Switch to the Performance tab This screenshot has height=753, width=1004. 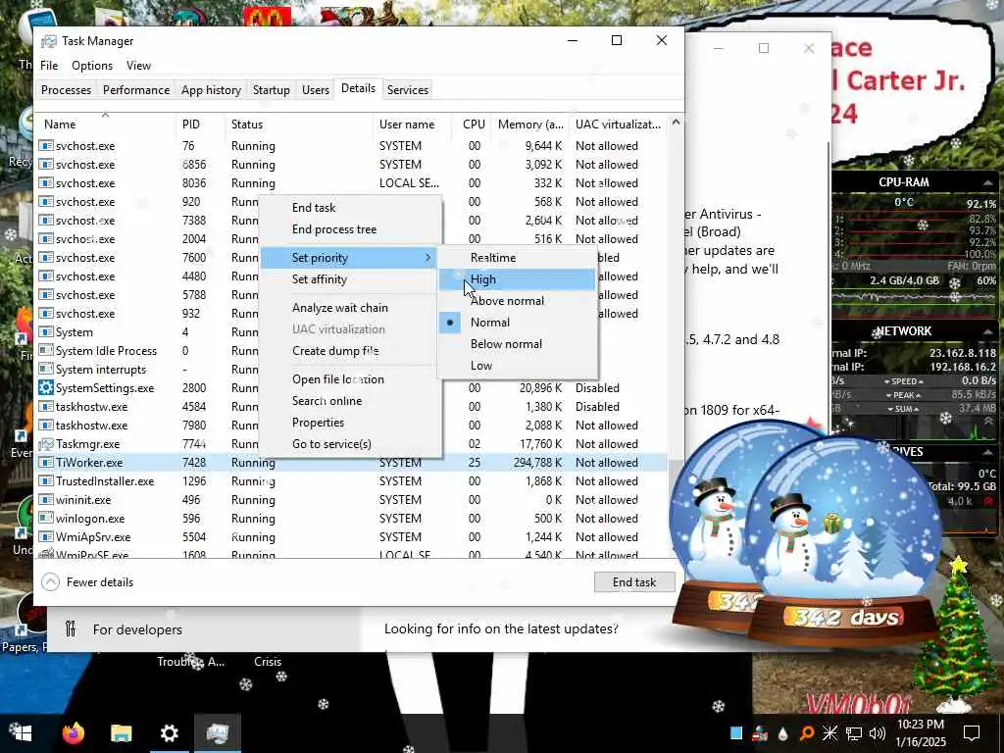tap(136, 89)
